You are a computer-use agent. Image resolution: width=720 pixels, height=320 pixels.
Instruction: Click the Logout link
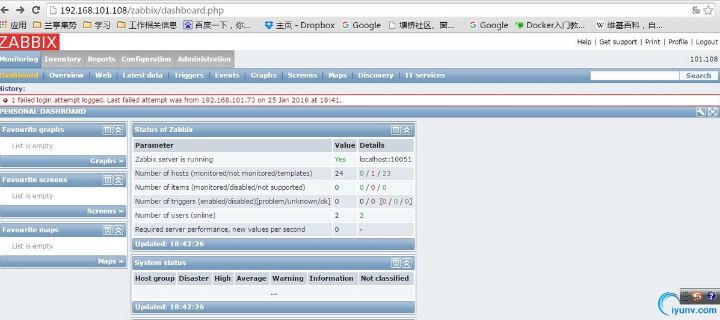[707, 41]
